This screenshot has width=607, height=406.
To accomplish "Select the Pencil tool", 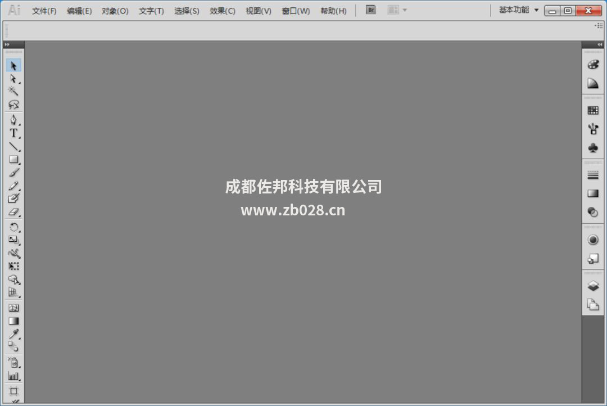I will pyautogui.click(x=13, y=186).
